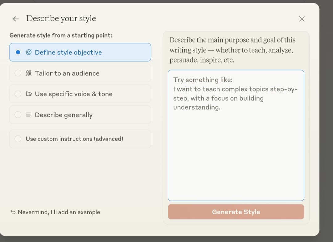Click the Use custom instructions (advanced) label
333x242 pixels.
[x=74, y=139]
